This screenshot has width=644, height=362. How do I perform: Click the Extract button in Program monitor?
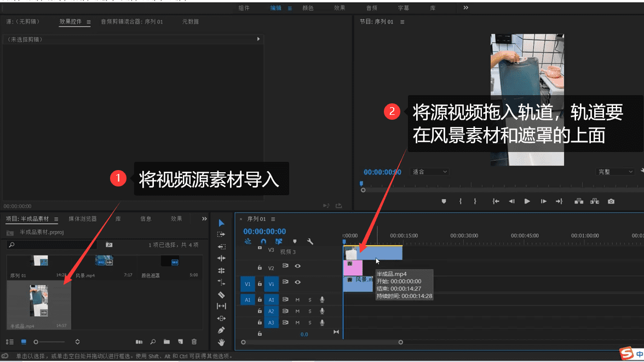[x=594, y=201]
